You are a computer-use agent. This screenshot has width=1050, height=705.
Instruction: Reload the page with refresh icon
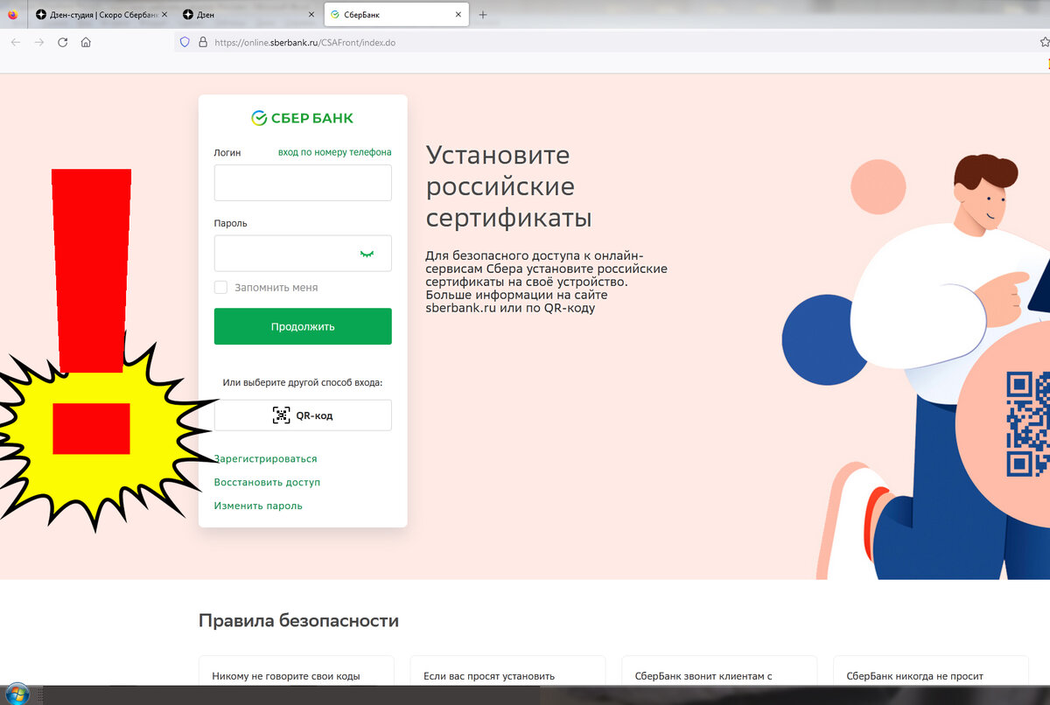[x=62, y=42]
